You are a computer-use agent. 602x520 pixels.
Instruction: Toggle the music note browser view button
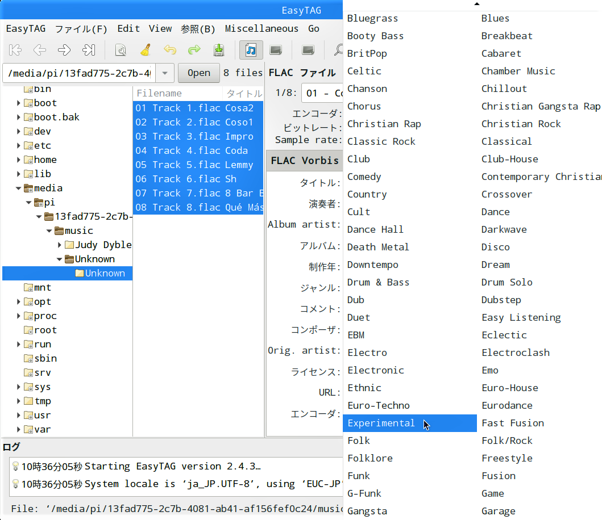click(x=251, y=50)
